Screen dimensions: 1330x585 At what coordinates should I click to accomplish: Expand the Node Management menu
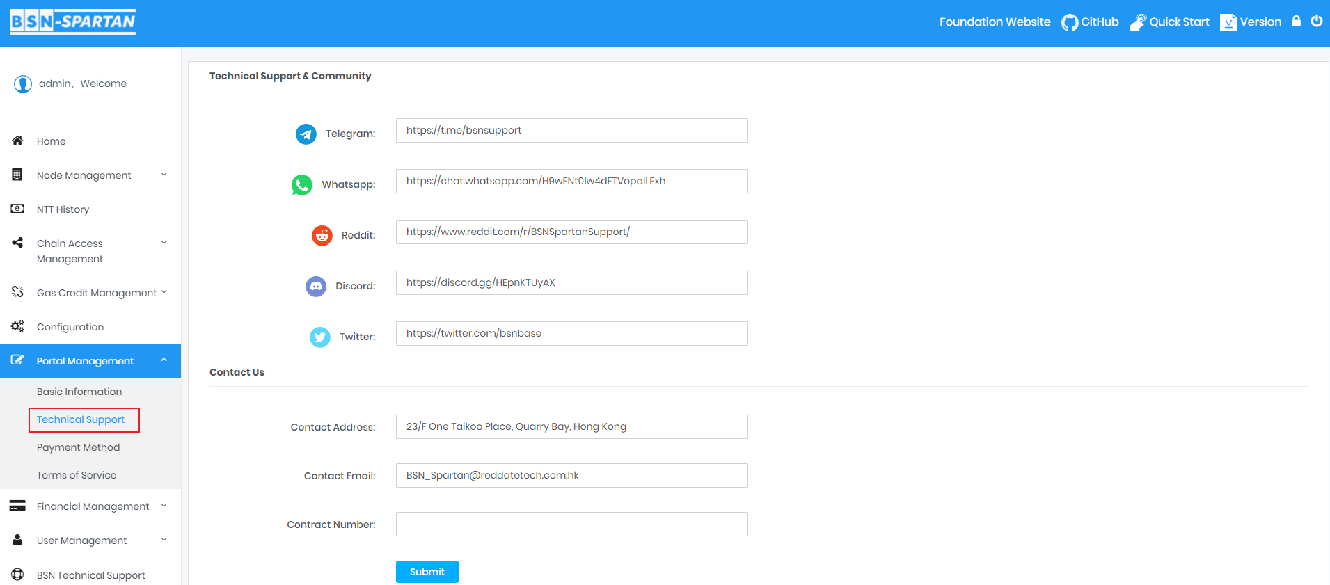[84, 175]
